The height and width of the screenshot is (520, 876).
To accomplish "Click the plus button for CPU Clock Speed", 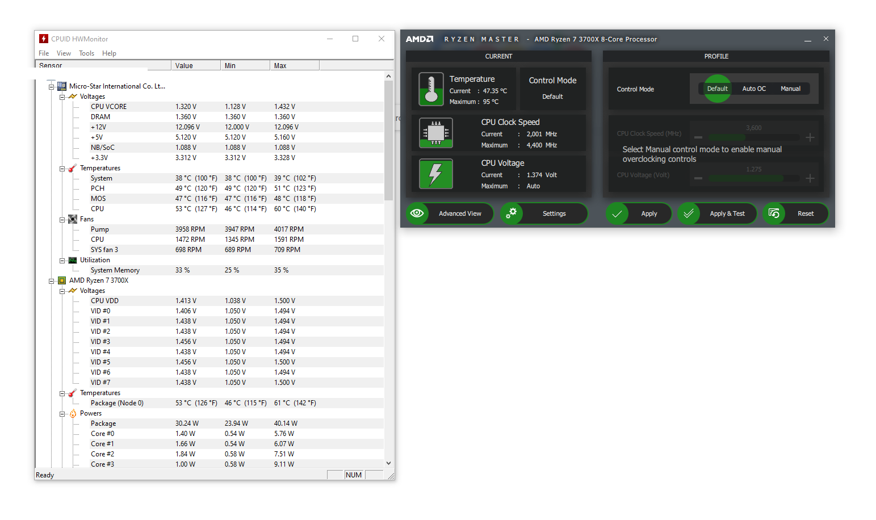I will 810,137.
